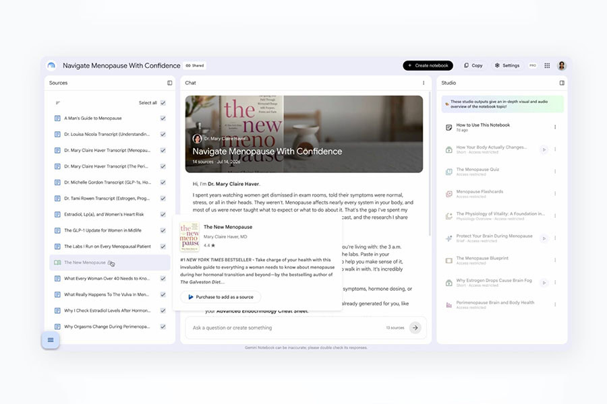Select The New Menopause source row
The height and width of the screenshot is (404, 607).
110,263
